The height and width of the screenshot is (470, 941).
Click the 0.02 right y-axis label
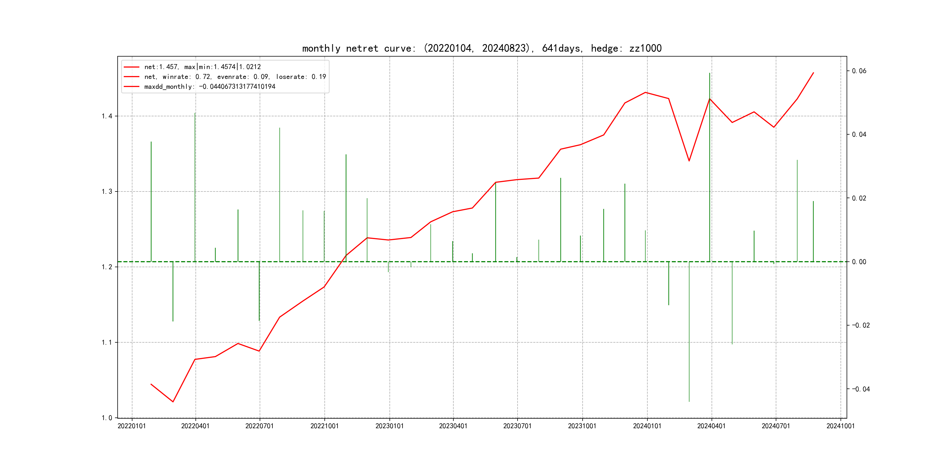point(859,198)
